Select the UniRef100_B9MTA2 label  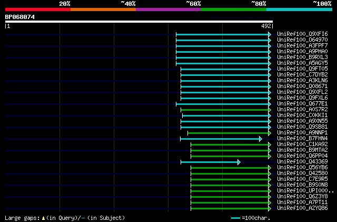302,150
